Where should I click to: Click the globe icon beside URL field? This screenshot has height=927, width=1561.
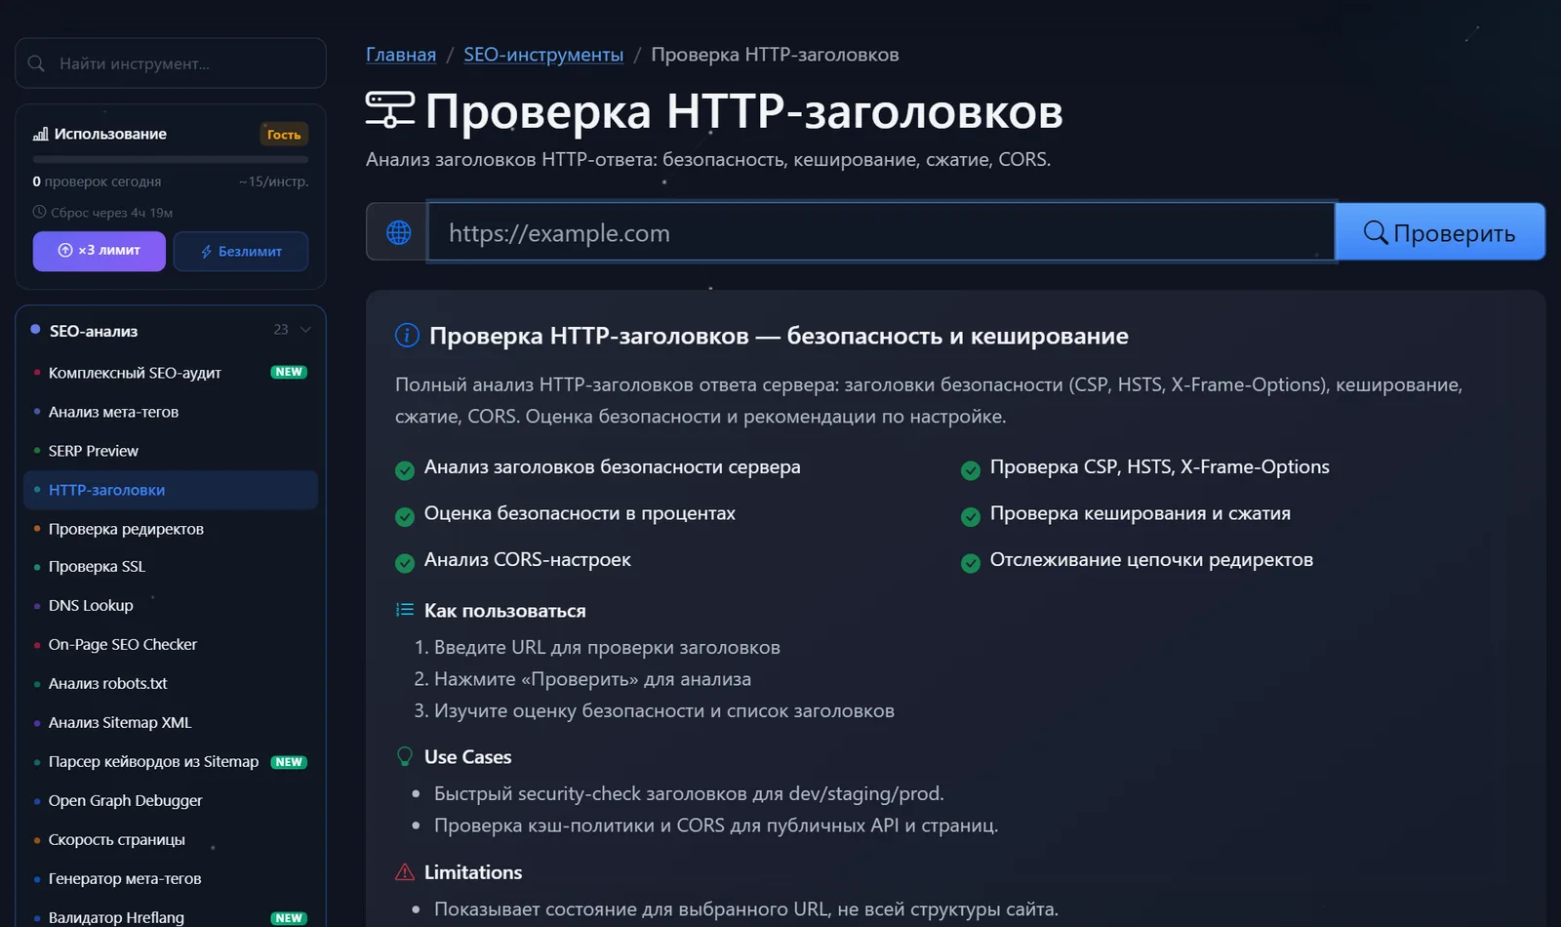398,232
